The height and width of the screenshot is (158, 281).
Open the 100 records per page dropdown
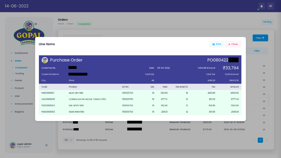tap(68, 140)
